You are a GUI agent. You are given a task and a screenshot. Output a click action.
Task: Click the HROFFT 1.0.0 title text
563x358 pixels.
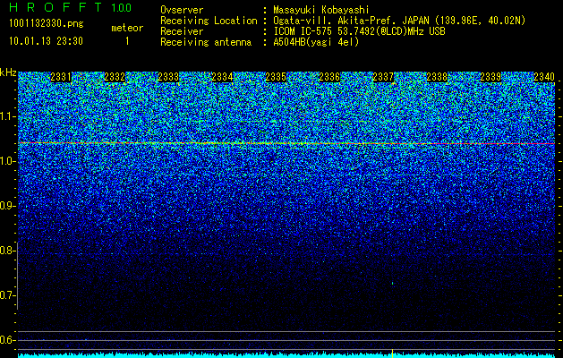[71, 7]
